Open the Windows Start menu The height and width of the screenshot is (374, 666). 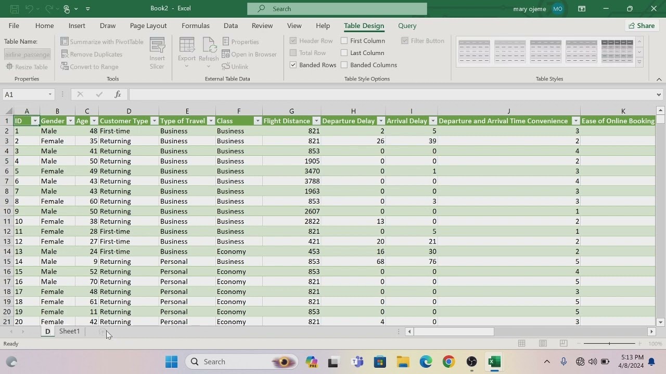[171, 362]
